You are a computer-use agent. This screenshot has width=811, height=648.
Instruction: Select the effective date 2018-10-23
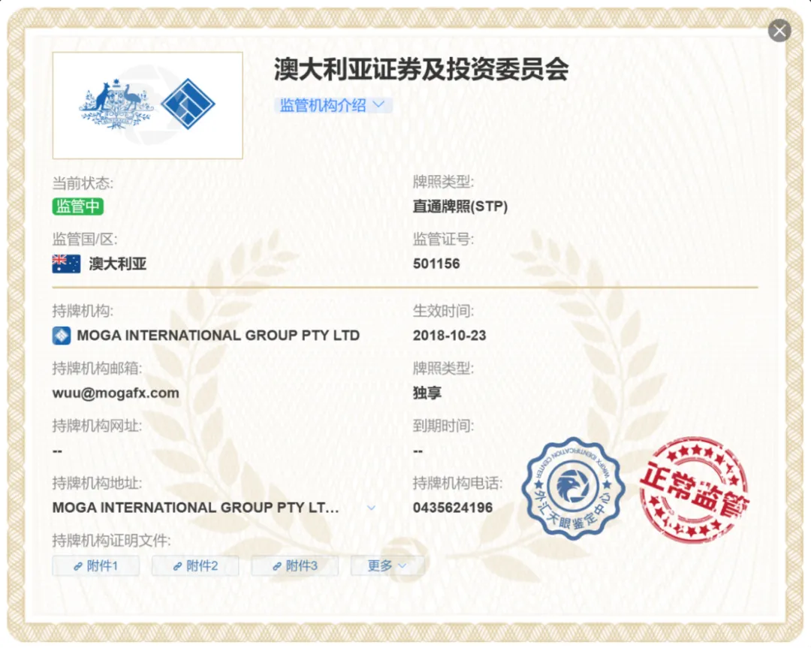click(450, 336)
